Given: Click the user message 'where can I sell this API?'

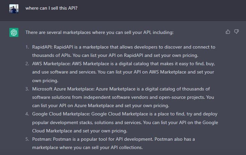Looking at the screenshot, I should coord(51,8).
